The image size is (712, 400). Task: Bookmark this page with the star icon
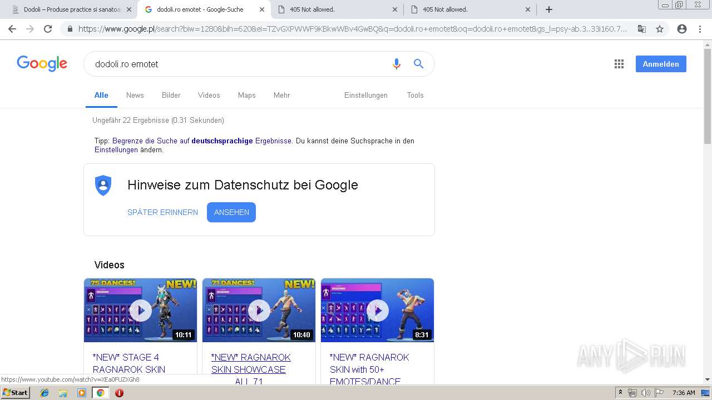660,29
